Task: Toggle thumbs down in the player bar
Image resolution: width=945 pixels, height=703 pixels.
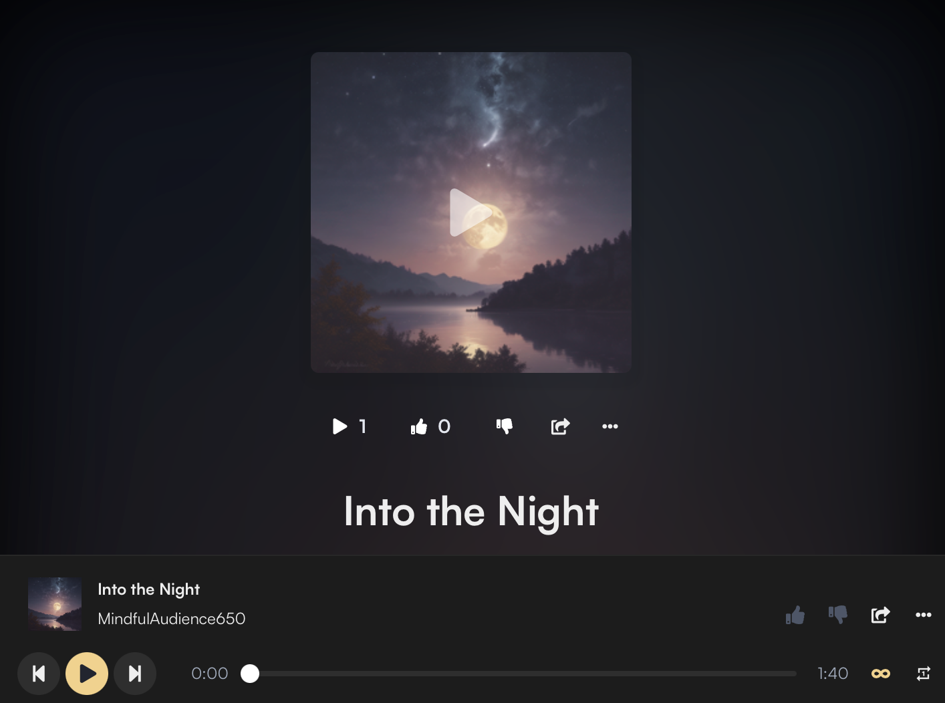Action: click(x=838, y=615)
